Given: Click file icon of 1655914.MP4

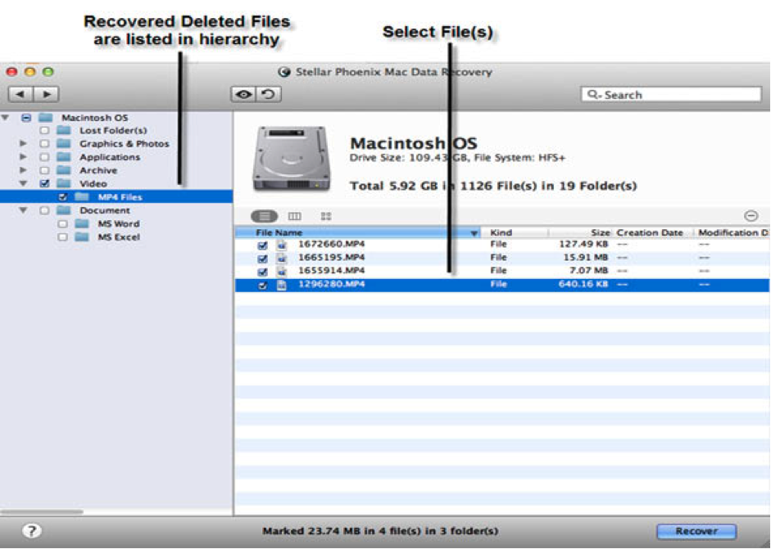Looking at the screenshot, I should tap(282, 271).
